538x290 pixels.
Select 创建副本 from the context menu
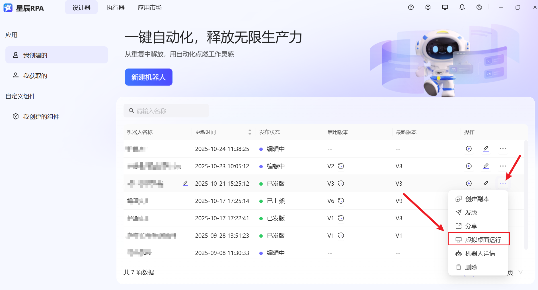coord(477,199)
